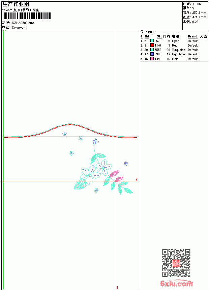Click the St. stitch count column header
Image resolution: width=209 pixels, height=290 pixels.
[159, 36]
